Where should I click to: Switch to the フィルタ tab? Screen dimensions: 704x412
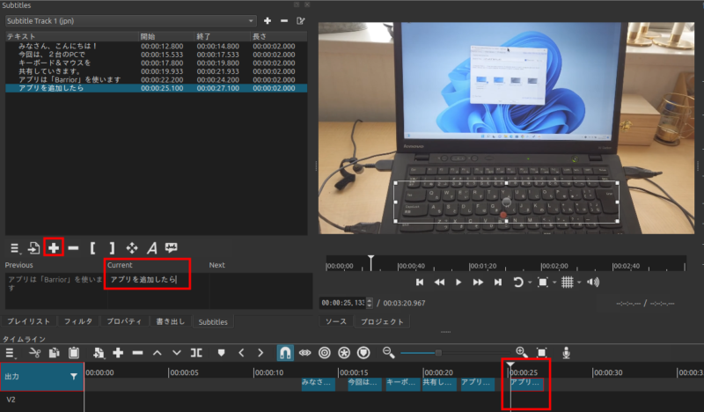[x=78, y=322]
